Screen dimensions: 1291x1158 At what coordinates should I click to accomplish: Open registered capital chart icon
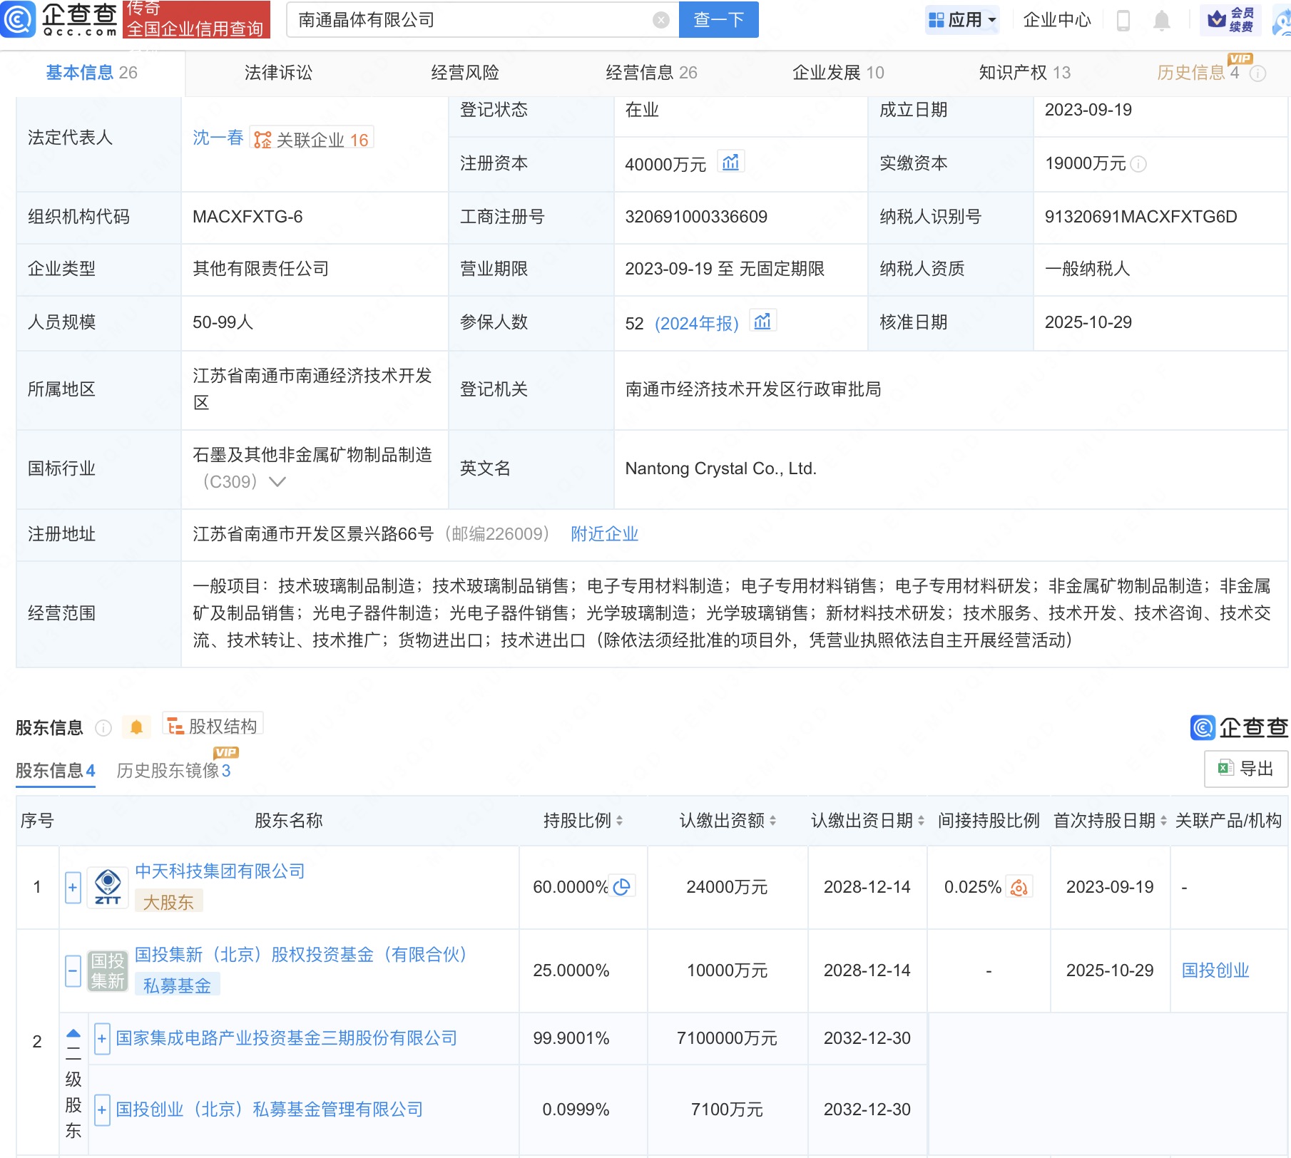tap(730, 163)
